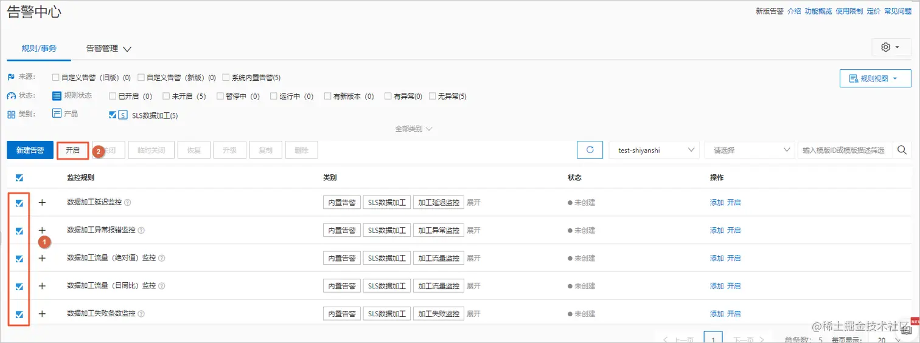The image size is (920, 343).
Task: Expand row 数据加工失败条数监控 plus icon
Action: coord(42,314)
